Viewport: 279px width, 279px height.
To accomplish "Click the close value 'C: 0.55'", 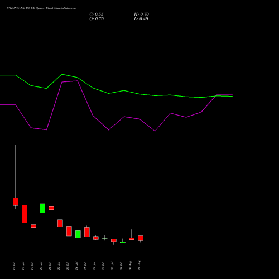I will click(97, 15).
